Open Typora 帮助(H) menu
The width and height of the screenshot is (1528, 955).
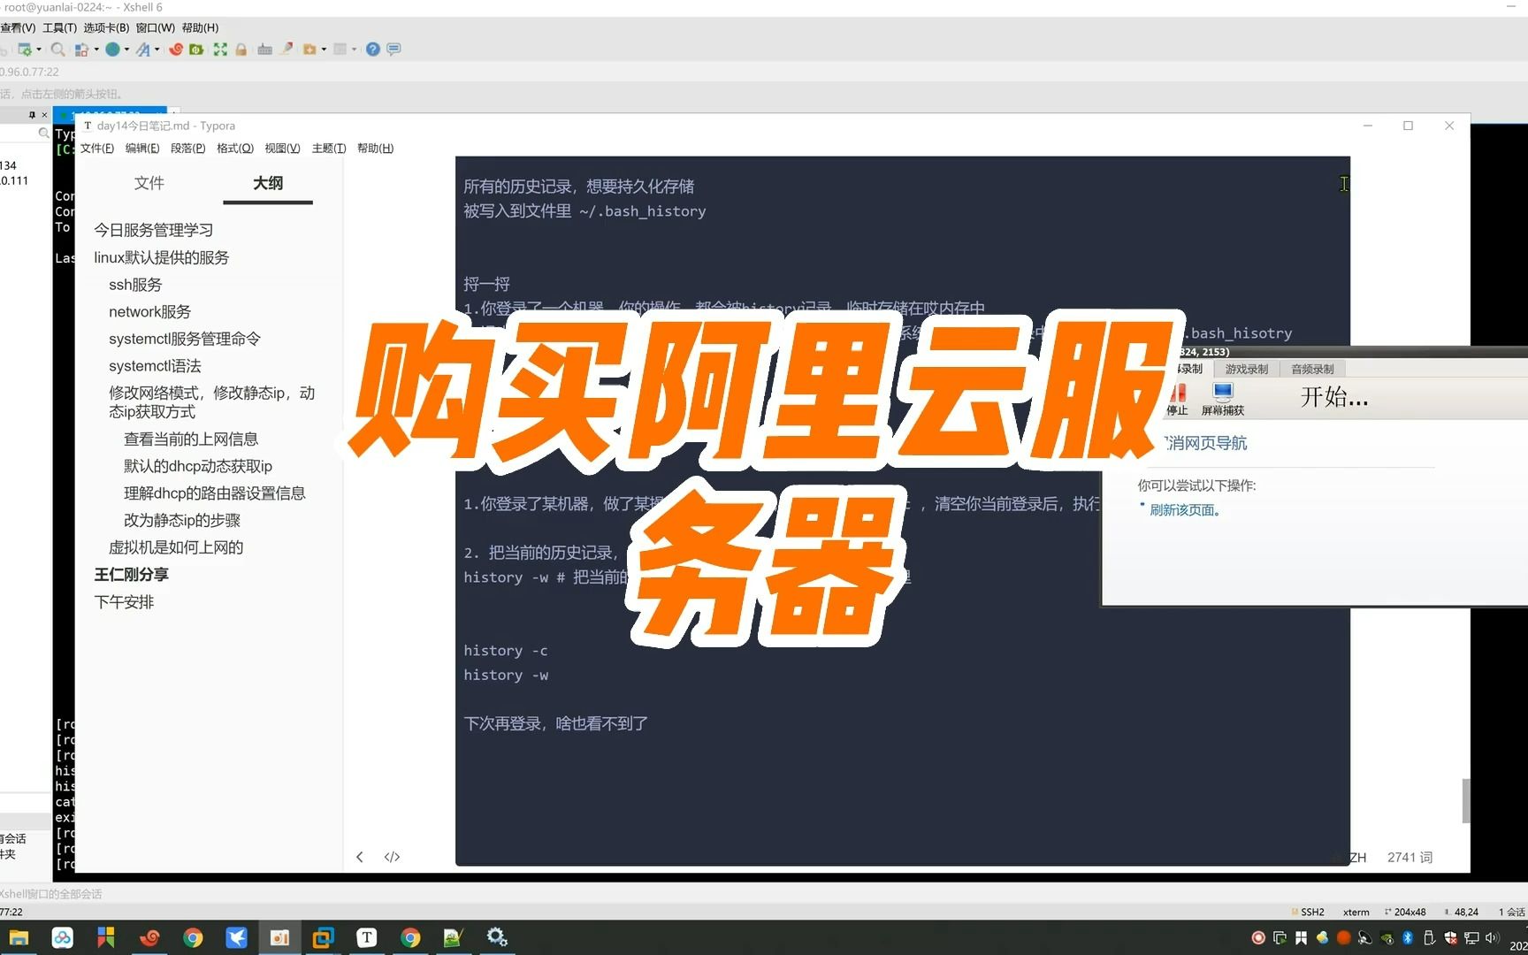click(375, 149)
